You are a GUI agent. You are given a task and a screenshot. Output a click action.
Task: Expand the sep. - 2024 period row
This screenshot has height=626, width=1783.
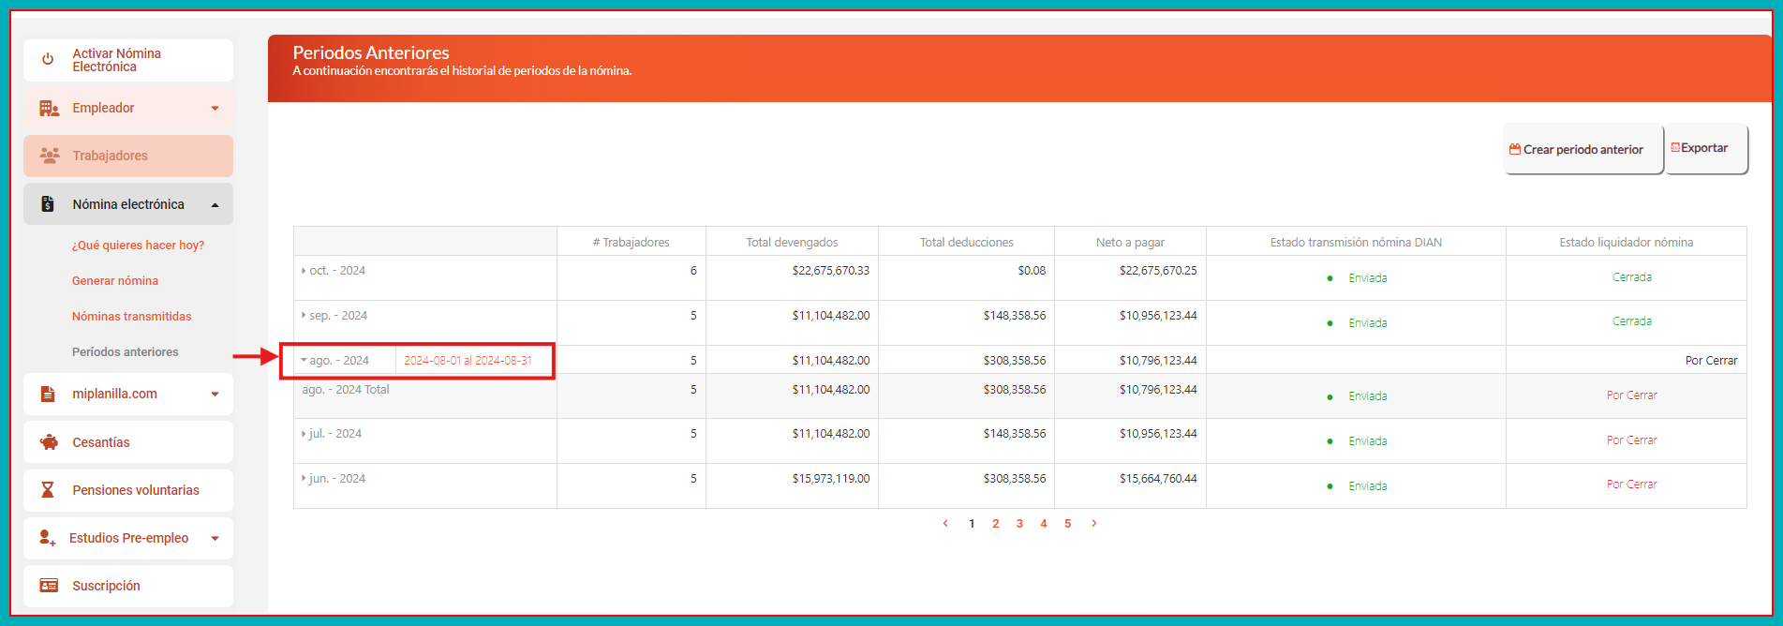(304, 316)
